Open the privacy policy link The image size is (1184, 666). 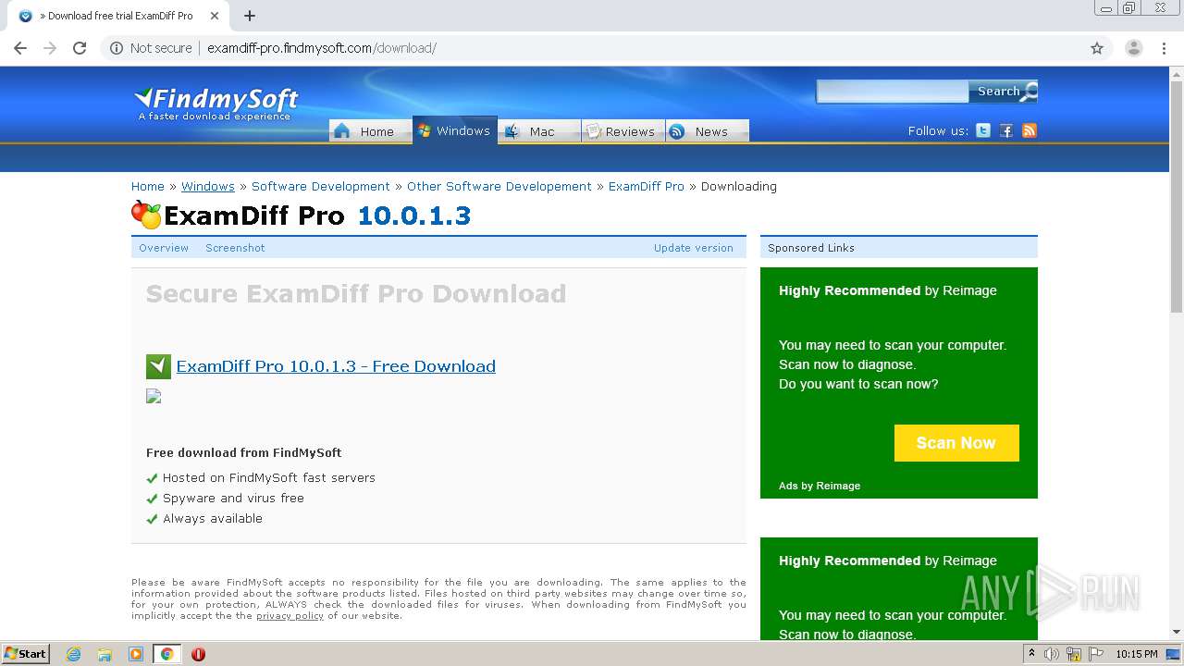point(290,616)
